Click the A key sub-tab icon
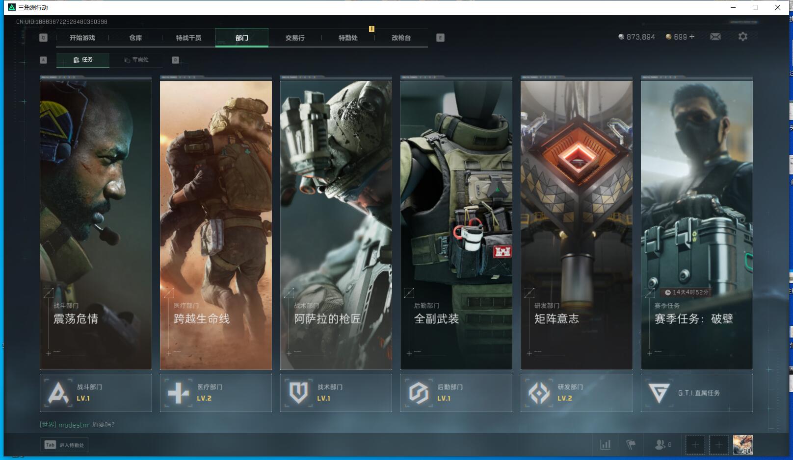Screen dimensions: 793x460 (x=43, y=60)
